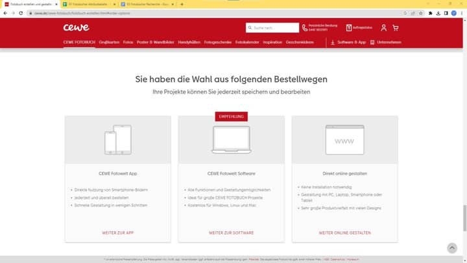This screenshot has width=467, height=263.
Task: Open the Fotokalender menu
Action: tap(247, 42)
